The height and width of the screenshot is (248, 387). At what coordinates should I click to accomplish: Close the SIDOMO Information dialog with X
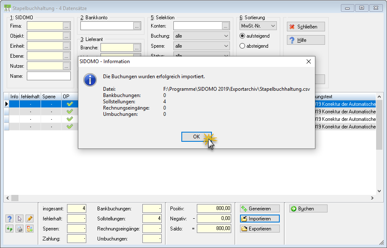click(x=309, y=61)
